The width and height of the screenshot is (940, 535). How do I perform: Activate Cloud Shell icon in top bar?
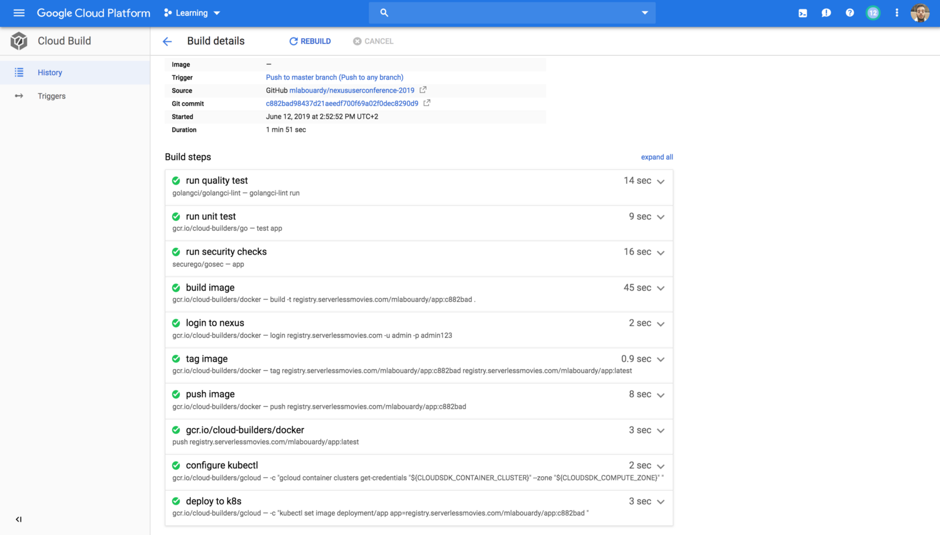(803, 13)
